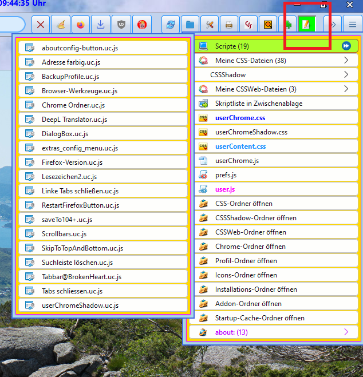The height and width of the screenshot is (377, 363).
Task: Click the broom toolbar icon
Action: tap(60, 25)
